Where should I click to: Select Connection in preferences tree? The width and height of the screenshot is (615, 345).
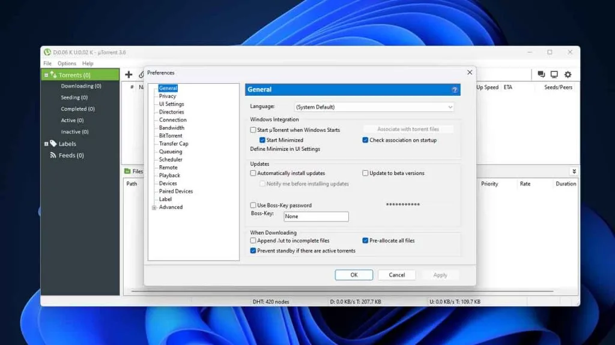pos(172,120)
